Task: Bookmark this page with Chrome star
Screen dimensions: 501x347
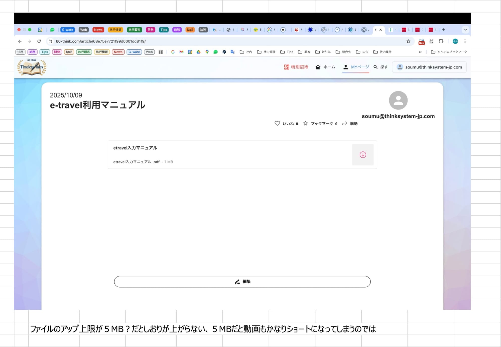Action: (408, 41)
